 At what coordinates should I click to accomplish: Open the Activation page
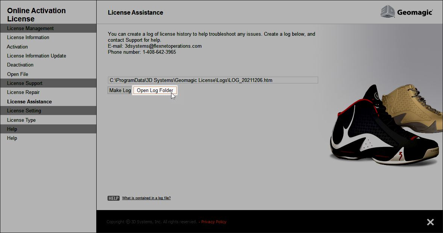pyautogui.click(x=17, y=46)
